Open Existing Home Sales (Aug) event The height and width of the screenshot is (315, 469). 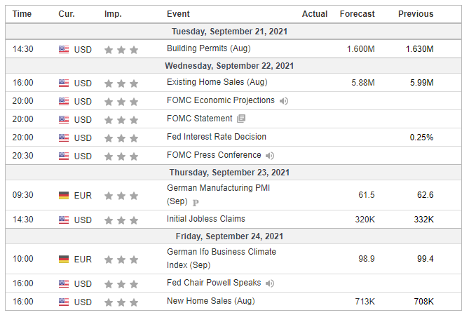[217, 82]
